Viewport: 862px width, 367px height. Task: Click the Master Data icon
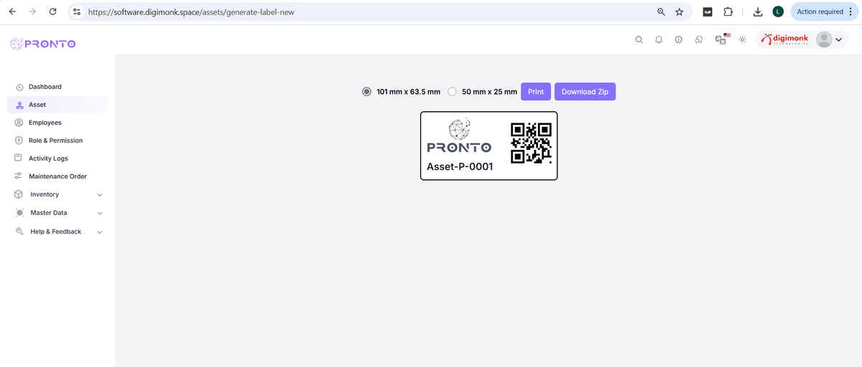(x=19, y=213)
